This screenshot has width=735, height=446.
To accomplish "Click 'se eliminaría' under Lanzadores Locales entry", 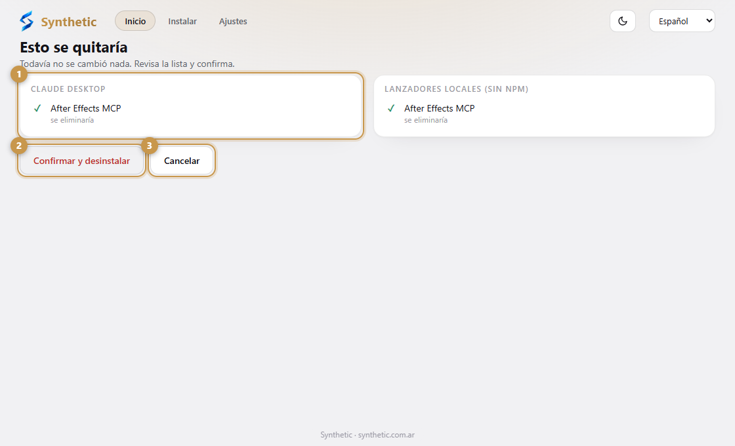I will [x=426, y=120].
